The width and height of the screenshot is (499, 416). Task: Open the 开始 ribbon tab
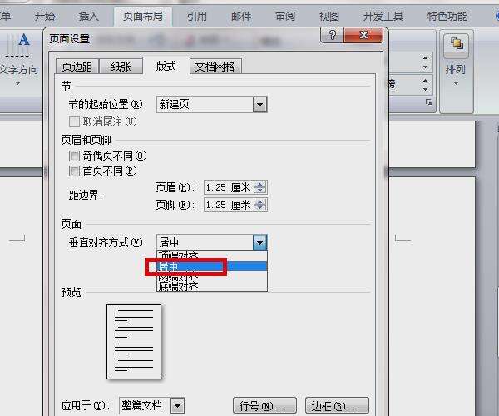[x=45, y=17]
